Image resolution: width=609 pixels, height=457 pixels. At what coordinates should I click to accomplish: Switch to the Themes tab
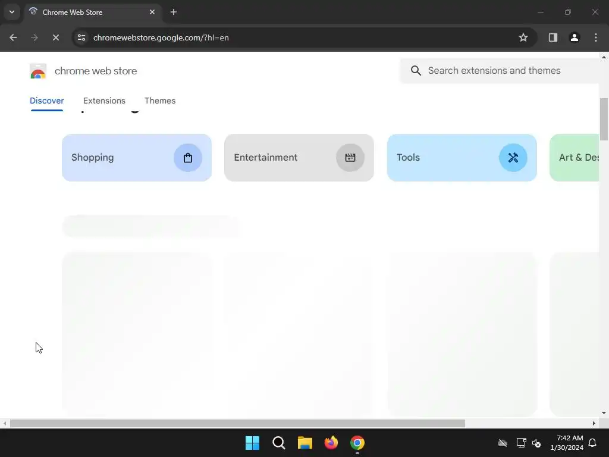pos(160,101)
